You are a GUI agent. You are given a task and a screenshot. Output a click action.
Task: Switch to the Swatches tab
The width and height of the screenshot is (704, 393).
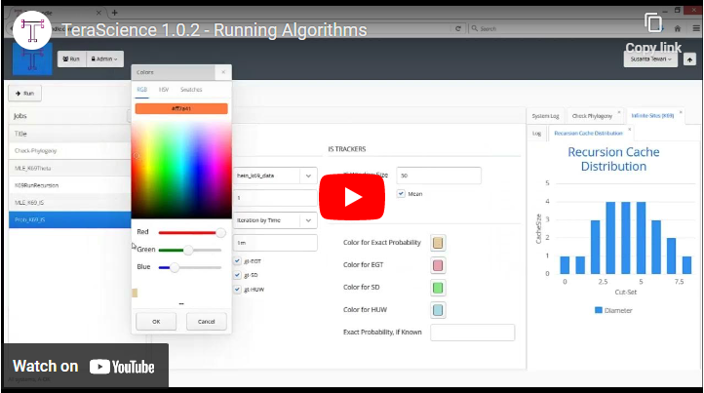pos(191,90)
